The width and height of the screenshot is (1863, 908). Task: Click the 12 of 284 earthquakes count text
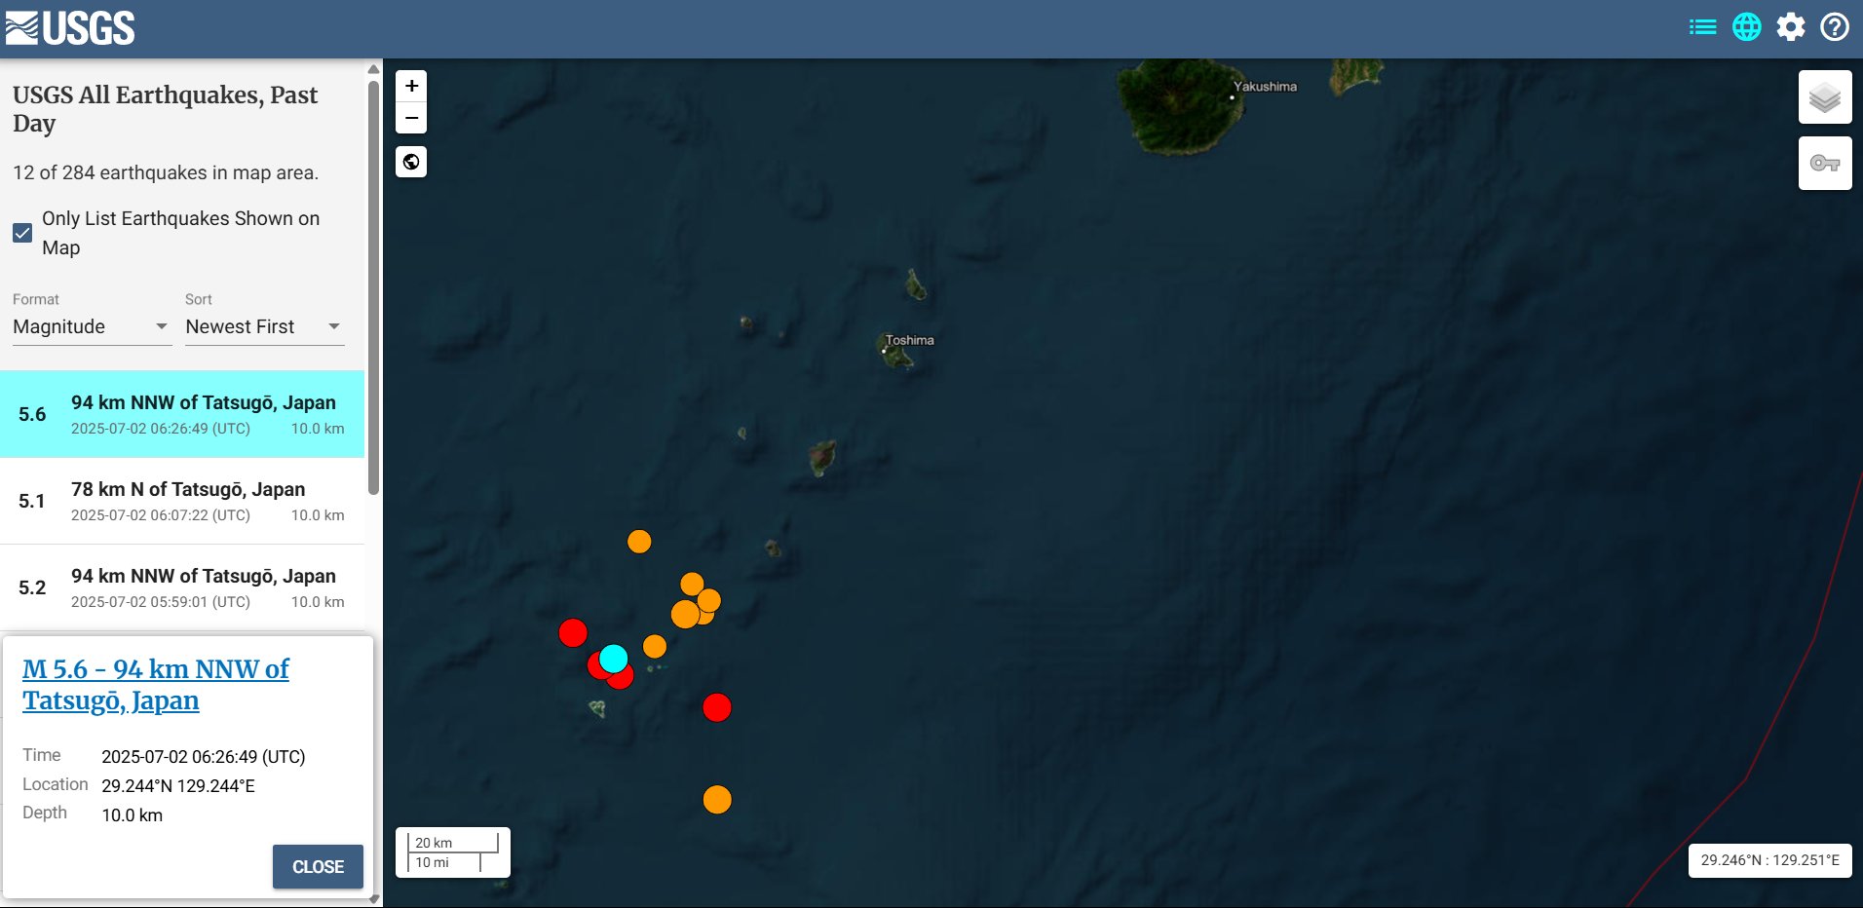tap(166, 172)
